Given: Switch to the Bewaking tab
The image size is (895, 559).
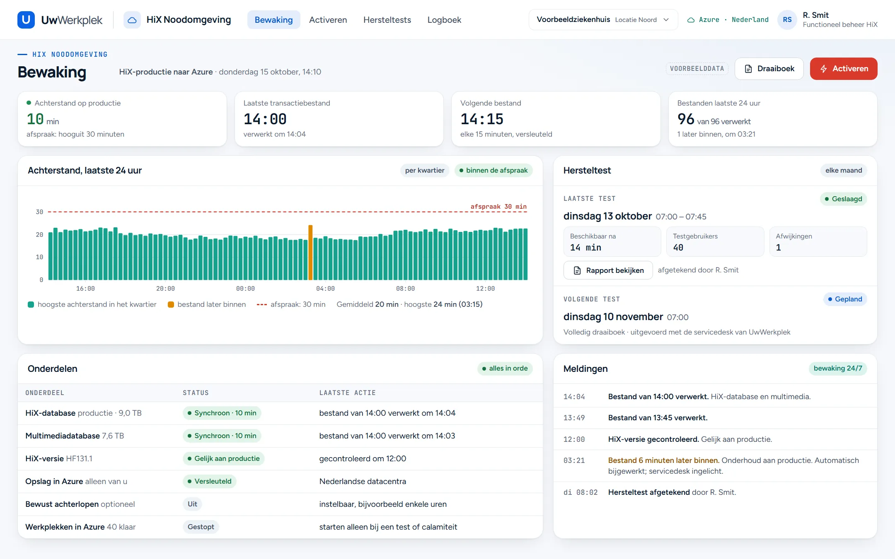Looking at the screenshot, I should tap(273, 20).
